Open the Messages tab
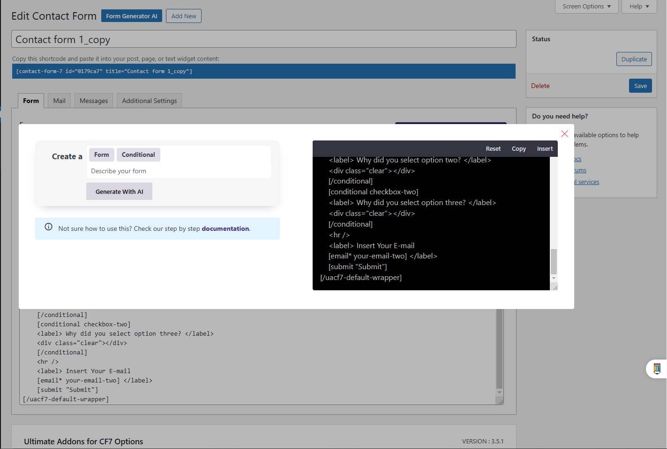 (x=93, y=100)
